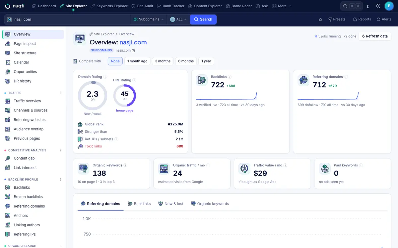398x248 pixels.
Task: Open Page inspect in sidebar
Action: pos(33,44)
